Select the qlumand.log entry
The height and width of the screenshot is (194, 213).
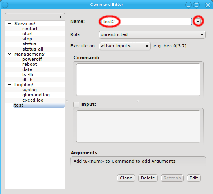36,95
